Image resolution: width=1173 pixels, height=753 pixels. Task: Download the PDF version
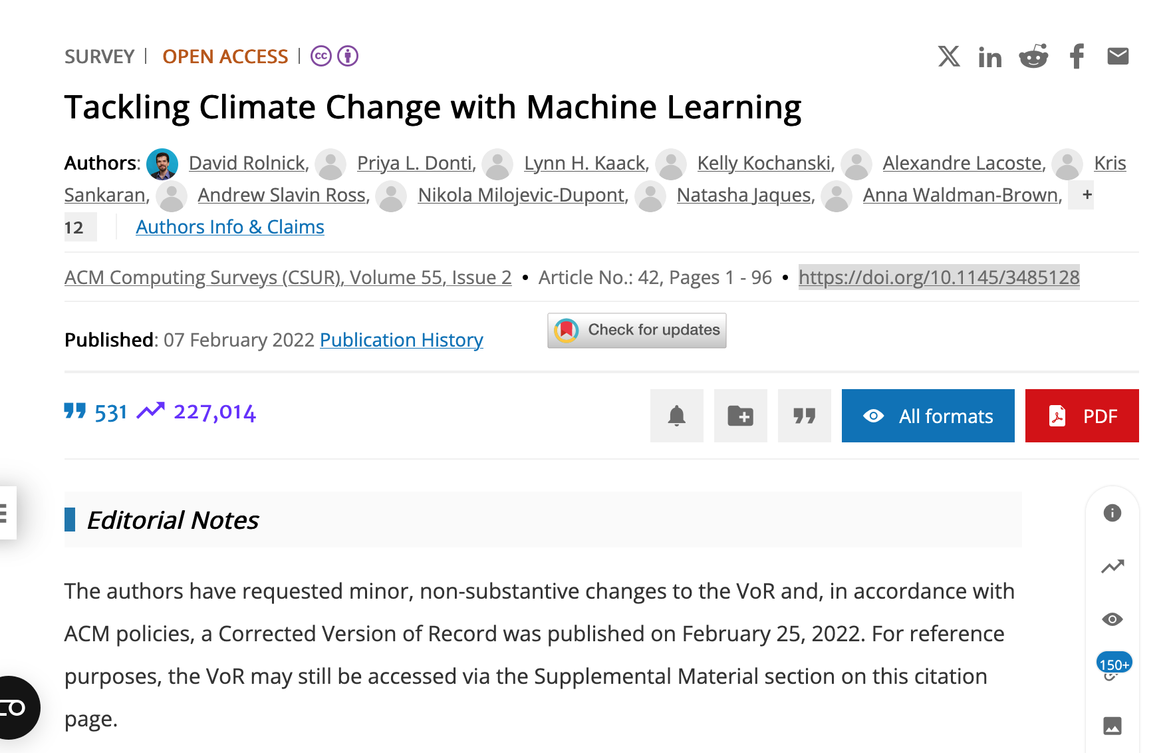coord(1081,416)
